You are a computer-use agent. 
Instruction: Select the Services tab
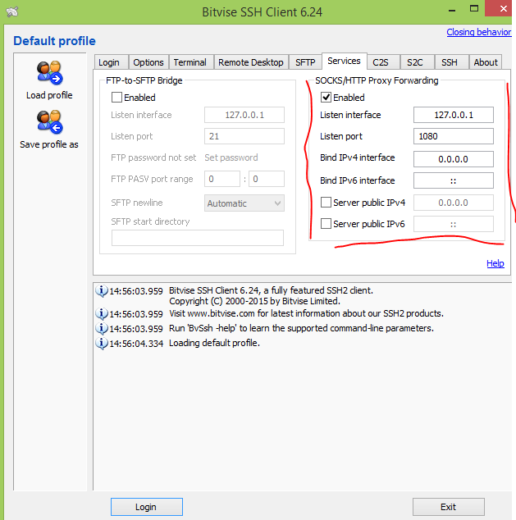click(345, 61)
